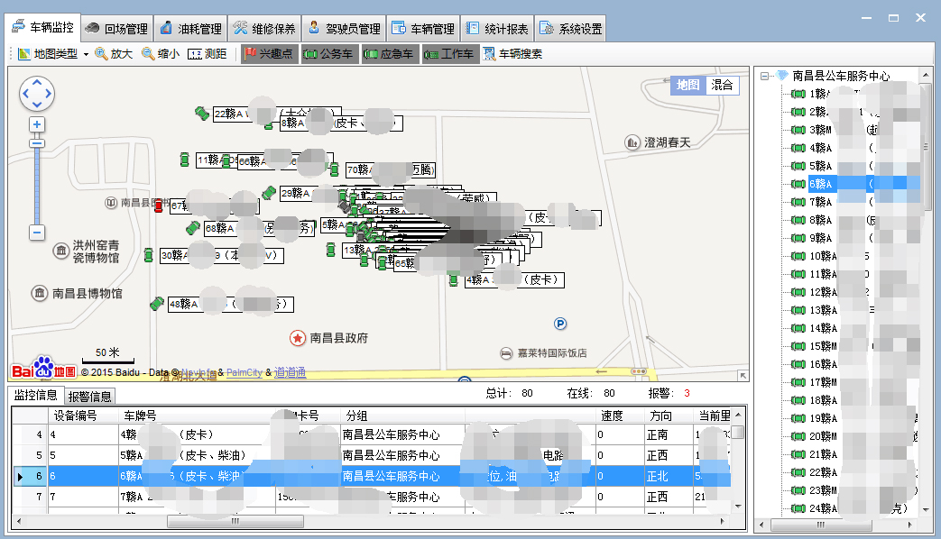
Task: Select the 测距 distance measuring tool
Action: coord(208,54)
